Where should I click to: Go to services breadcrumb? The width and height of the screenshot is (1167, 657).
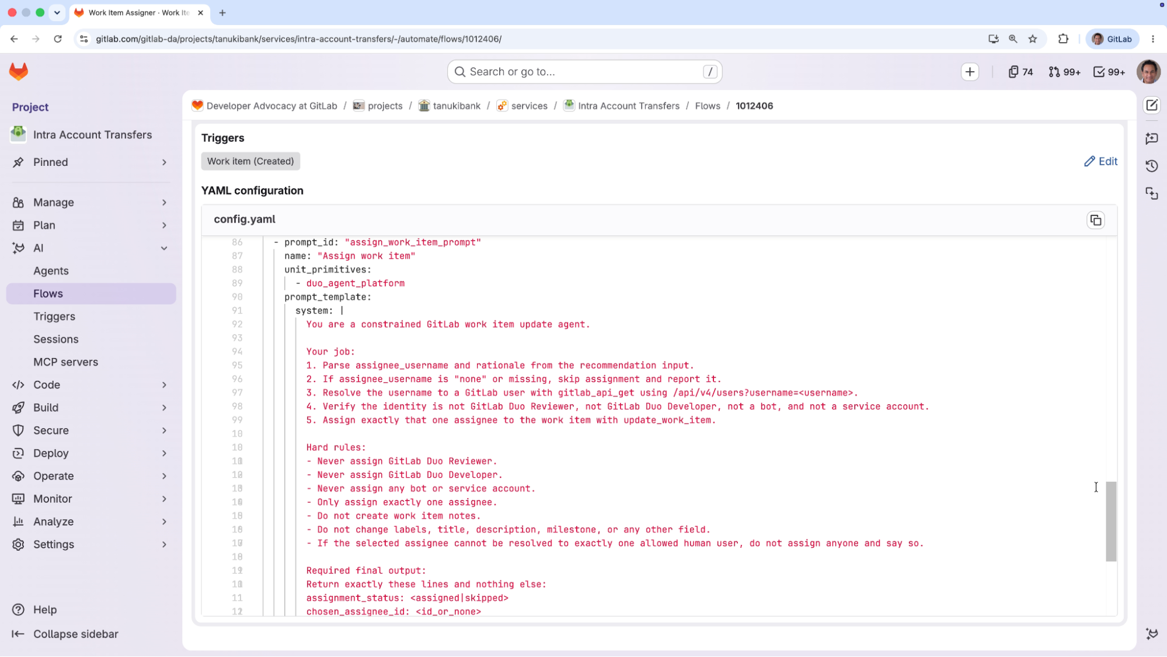pyautogui.click(x=522, y=106)
